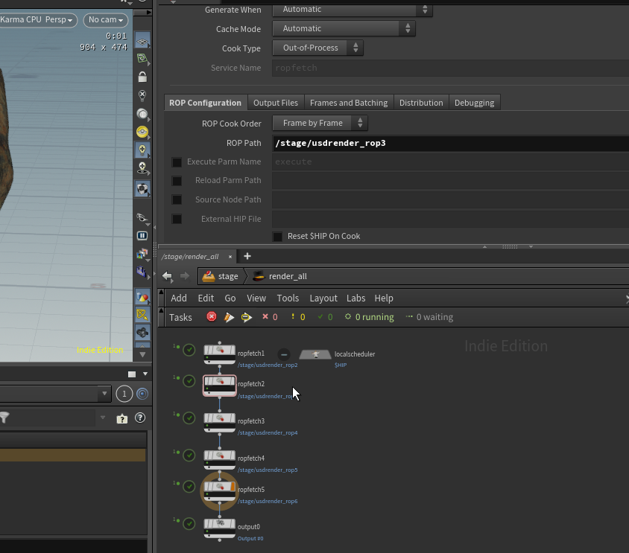Open the ROP Cook Order dropdown
Image resolution: width=629 pixels, height=553 pixels.
coord(320,123)
